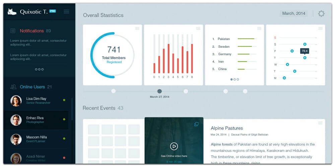Open the Alpine Pastures event title
The height and width of the screenshot is (167, 335).
click(227, 128)
